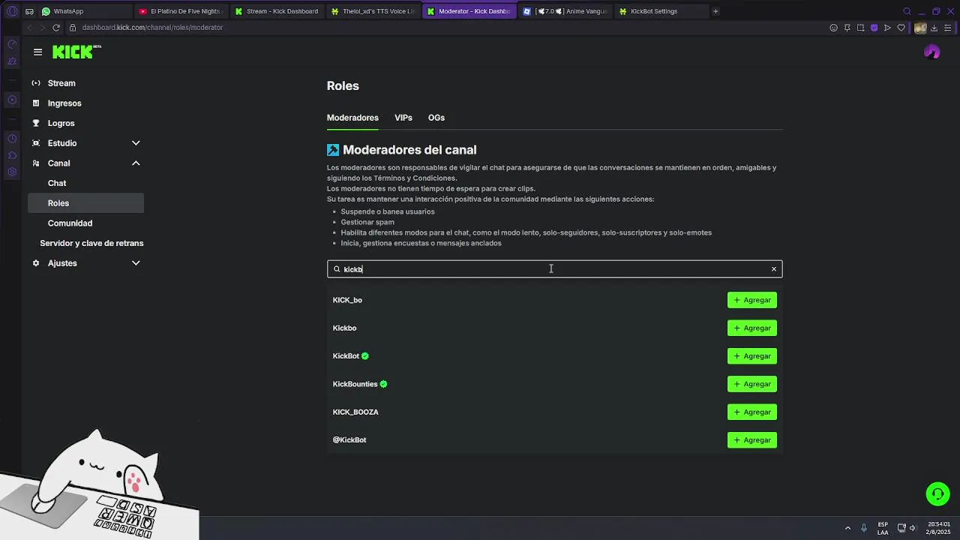Image resolution: width=960 pixels, height=540 pixels.
Task: Switch to the VIPs tab
Action: [x=403, y=118]
